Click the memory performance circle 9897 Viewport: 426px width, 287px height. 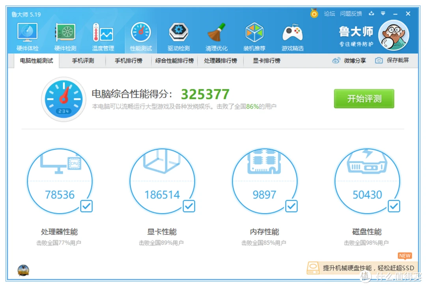(x=265, y=181)
